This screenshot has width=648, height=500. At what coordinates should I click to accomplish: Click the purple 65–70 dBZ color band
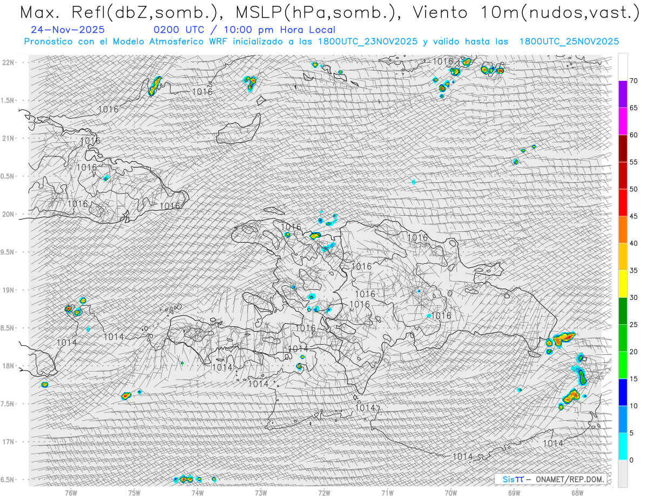pos(623,94)
